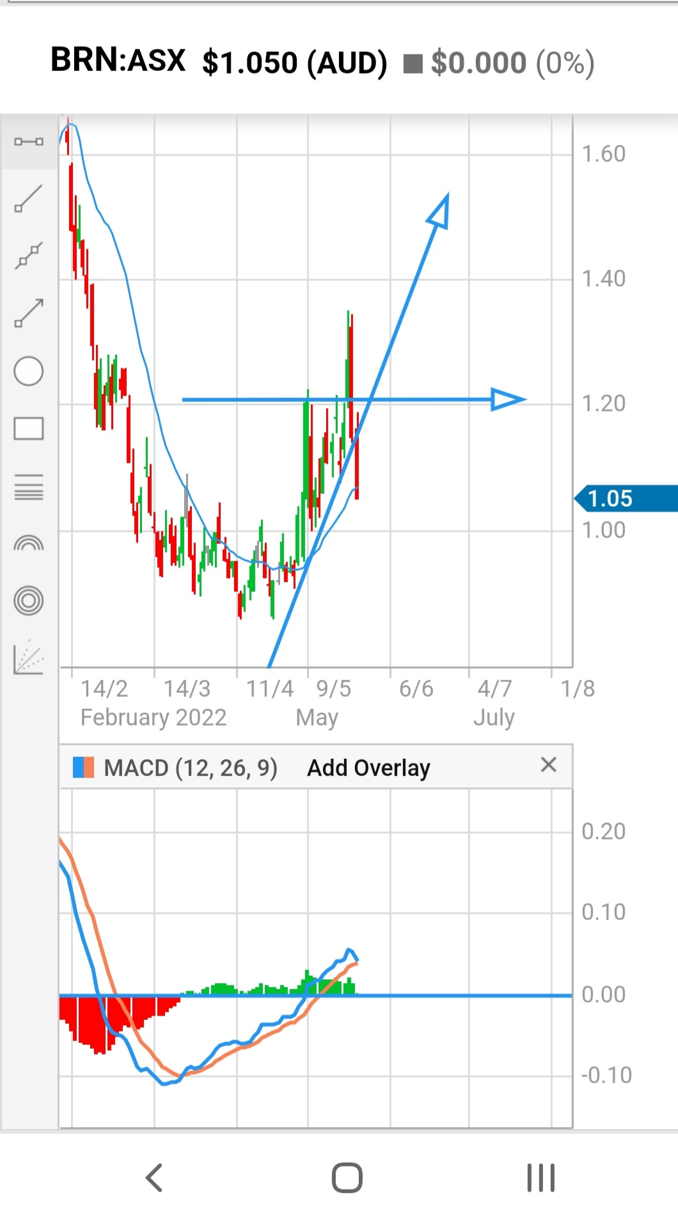Click the MACD color legend swatch

pos(84,767)
